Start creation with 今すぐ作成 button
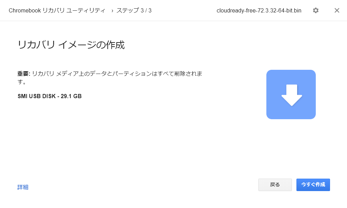 (313, 185)
